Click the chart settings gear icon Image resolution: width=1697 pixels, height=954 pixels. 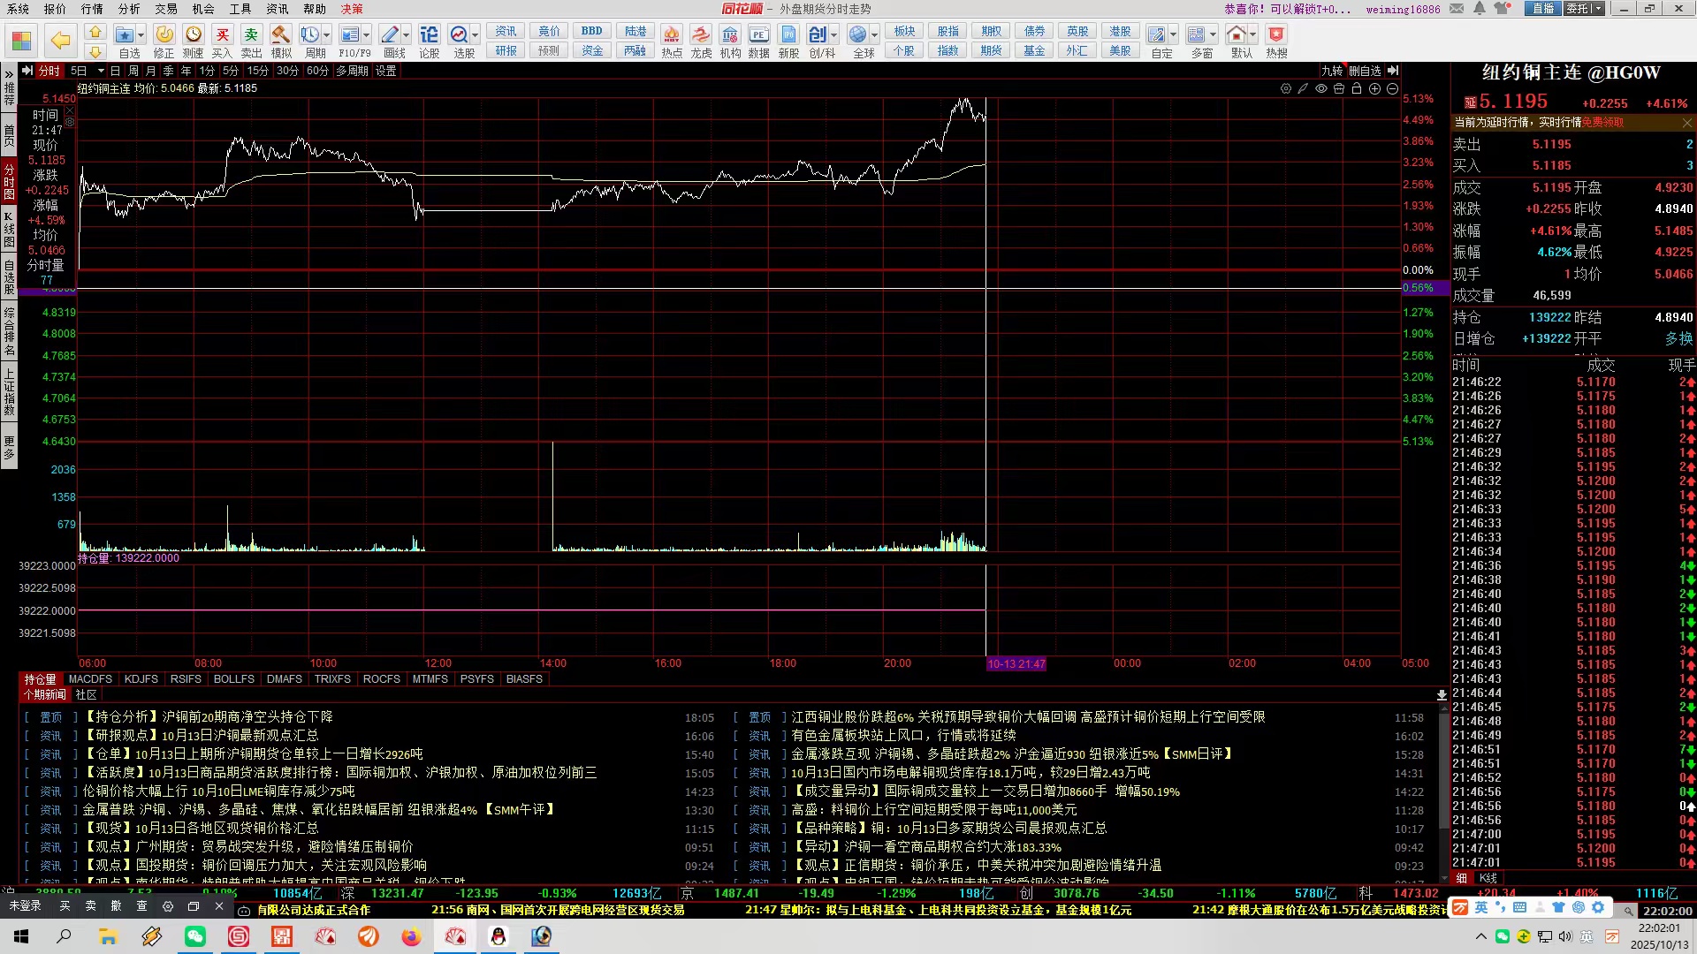tap(1286, 89)
